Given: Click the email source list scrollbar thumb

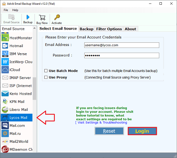Looking at the screenshot, I should coord(34,89).
